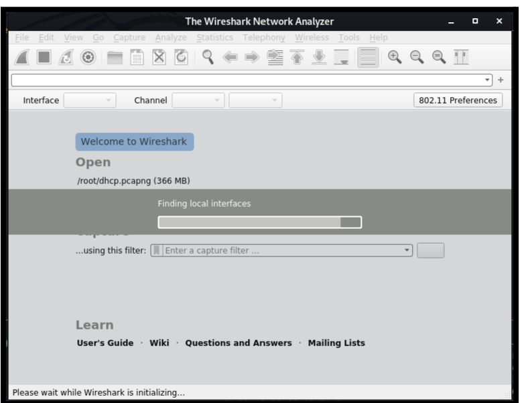Open capture options gear icon
Image resolution: width=524 pixels, height=403 pixels.
click(x=88, y=57)
